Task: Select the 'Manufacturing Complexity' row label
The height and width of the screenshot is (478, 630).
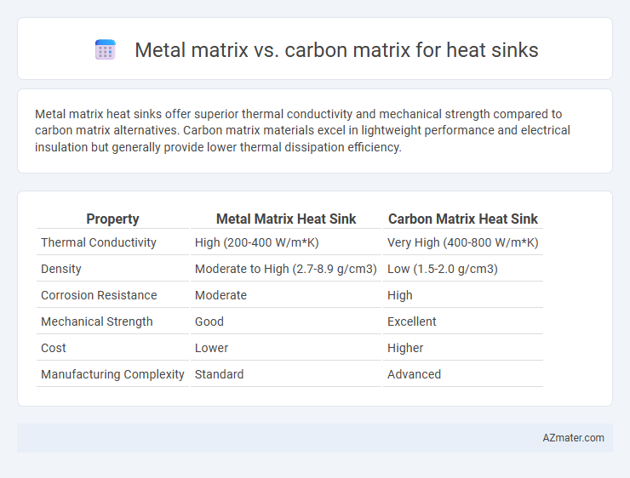Action: (x=113, y=374)
